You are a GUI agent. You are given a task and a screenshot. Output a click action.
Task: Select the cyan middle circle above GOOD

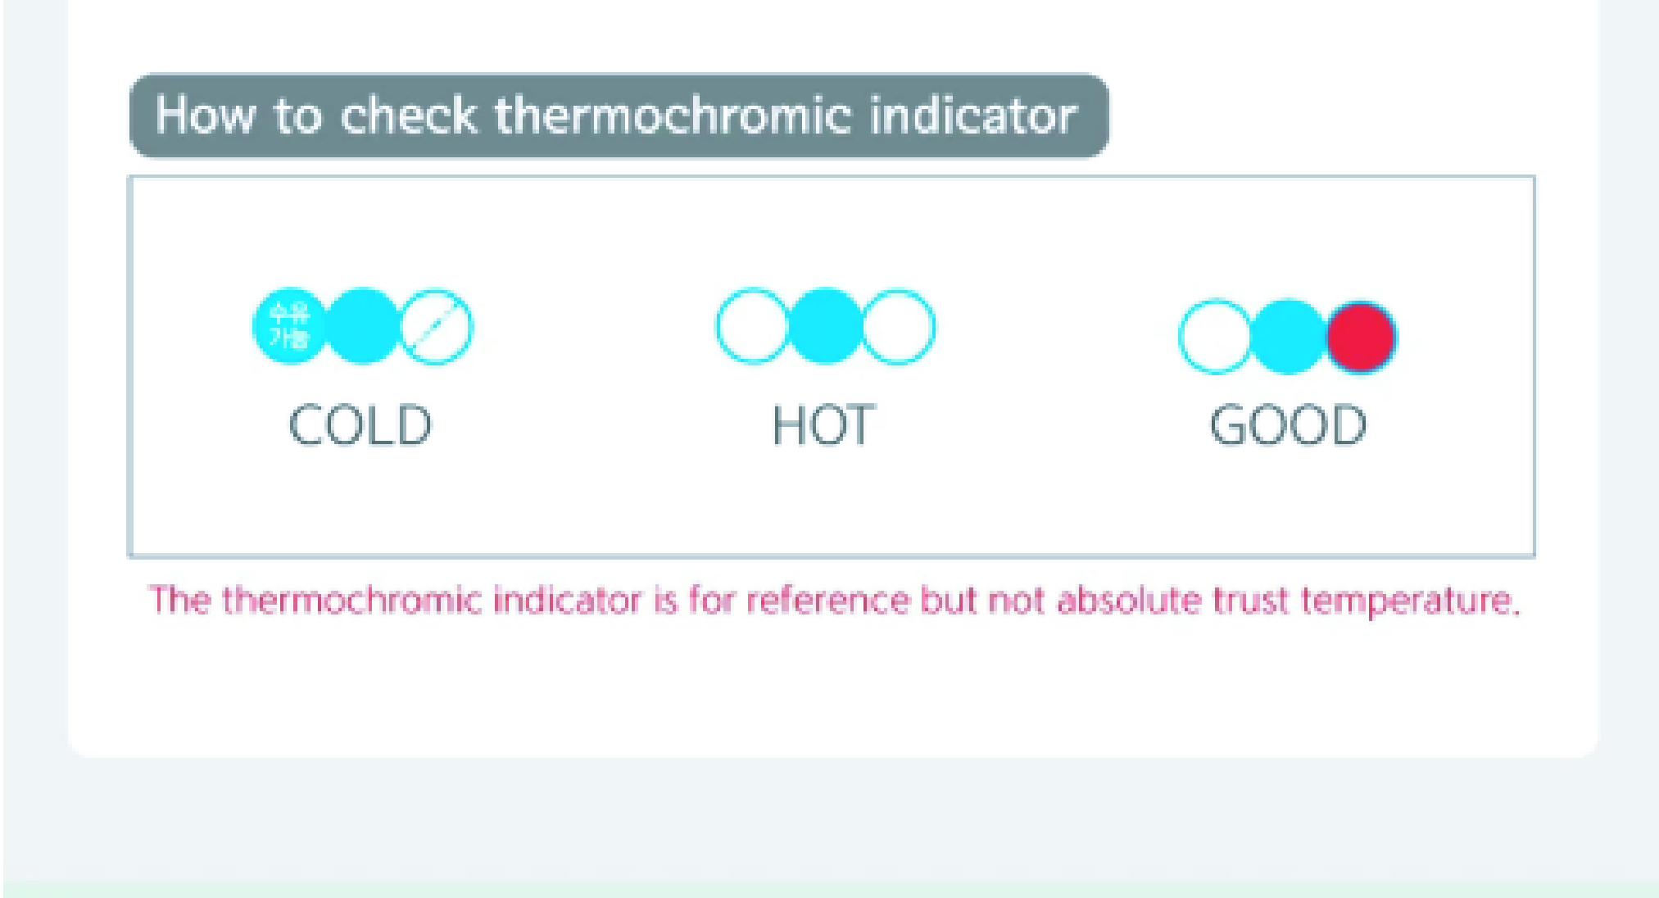1289,337
